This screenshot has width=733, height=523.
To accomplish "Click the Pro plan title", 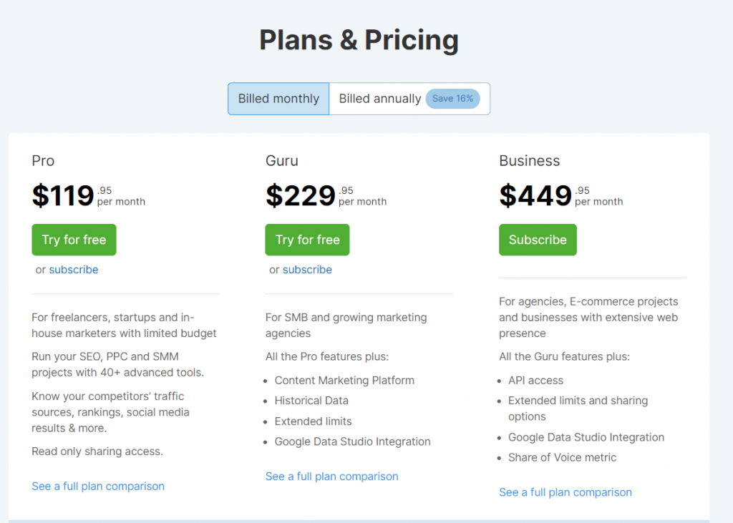I will pos(43,161).
